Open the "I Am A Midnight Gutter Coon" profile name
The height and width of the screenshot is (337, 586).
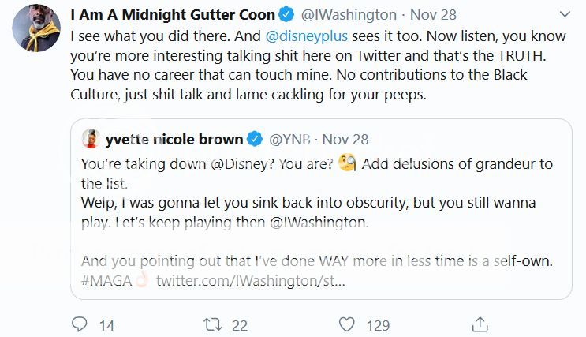pyautogui.click(x=173, y=15)
